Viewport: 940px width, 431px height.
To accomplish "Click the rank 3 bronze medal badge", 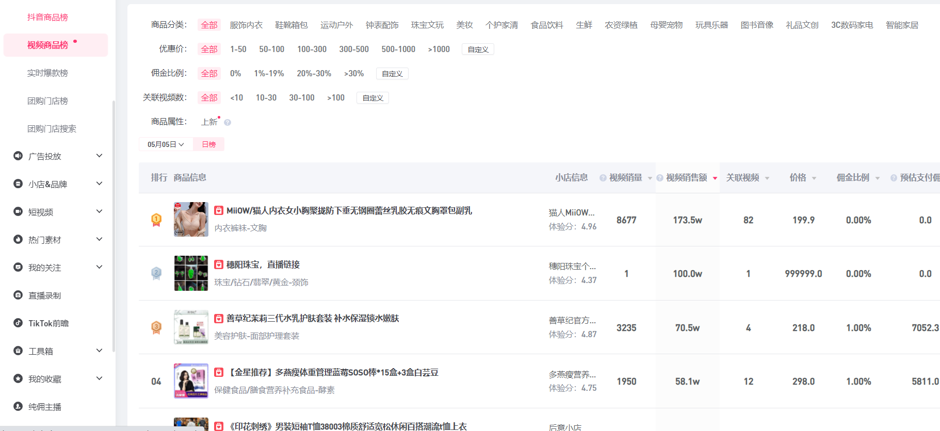I will click(x=156, y=328).
